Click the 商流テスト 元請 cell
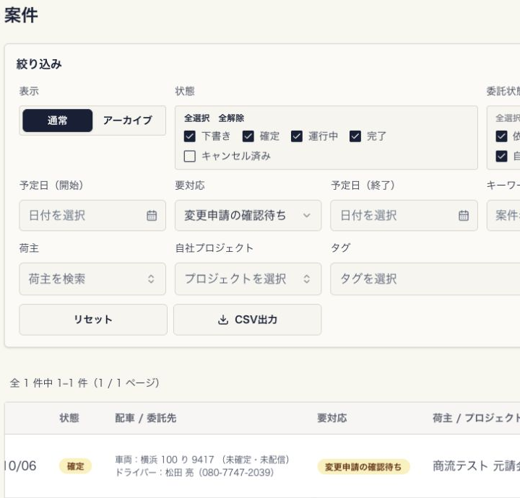 pyautogui.click(x=476, y=466)
